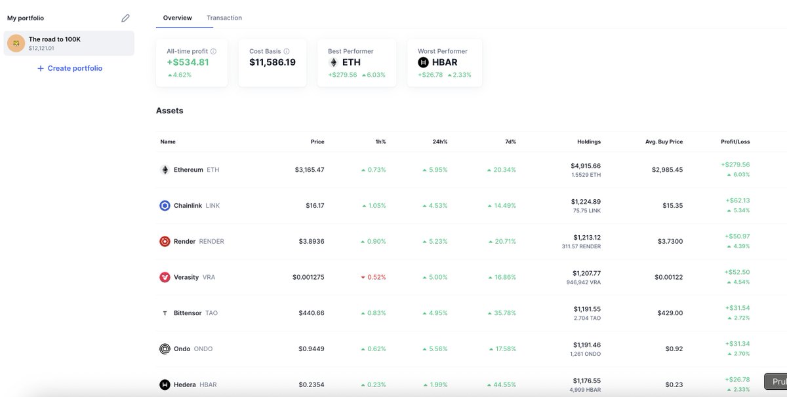Click Chainlink holdings $1,224.89
Image resolution: width=787 pixels, height=397 pixels.
[x=586, y=201]
